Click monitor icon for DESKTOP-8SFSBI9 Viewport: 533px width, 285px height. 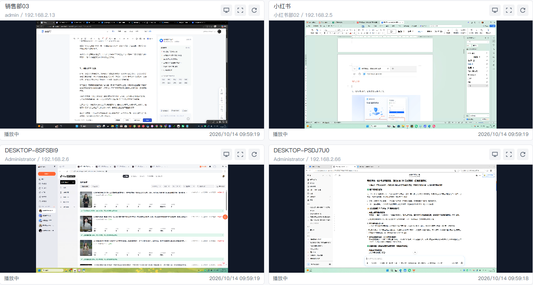[x=226, y=154]
